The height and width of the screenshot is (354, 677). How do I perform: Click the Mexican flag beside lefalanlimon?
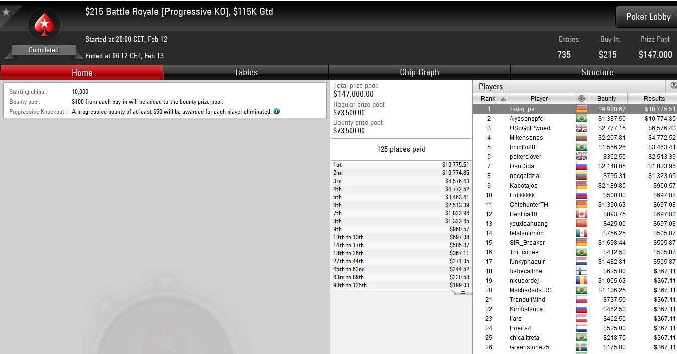[581, 233]
